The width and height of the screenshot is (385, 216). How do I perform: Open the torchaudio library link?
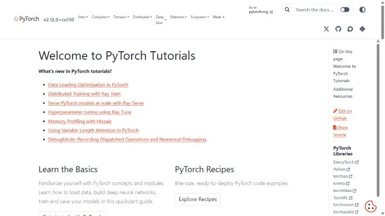[x=345, y=212]
